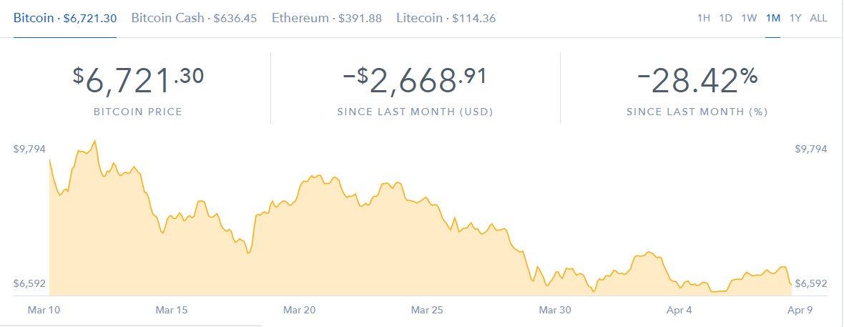Select the 1M time range
Image resolution: width=844 pixels, height=327 pixels.
pos(772,19)
